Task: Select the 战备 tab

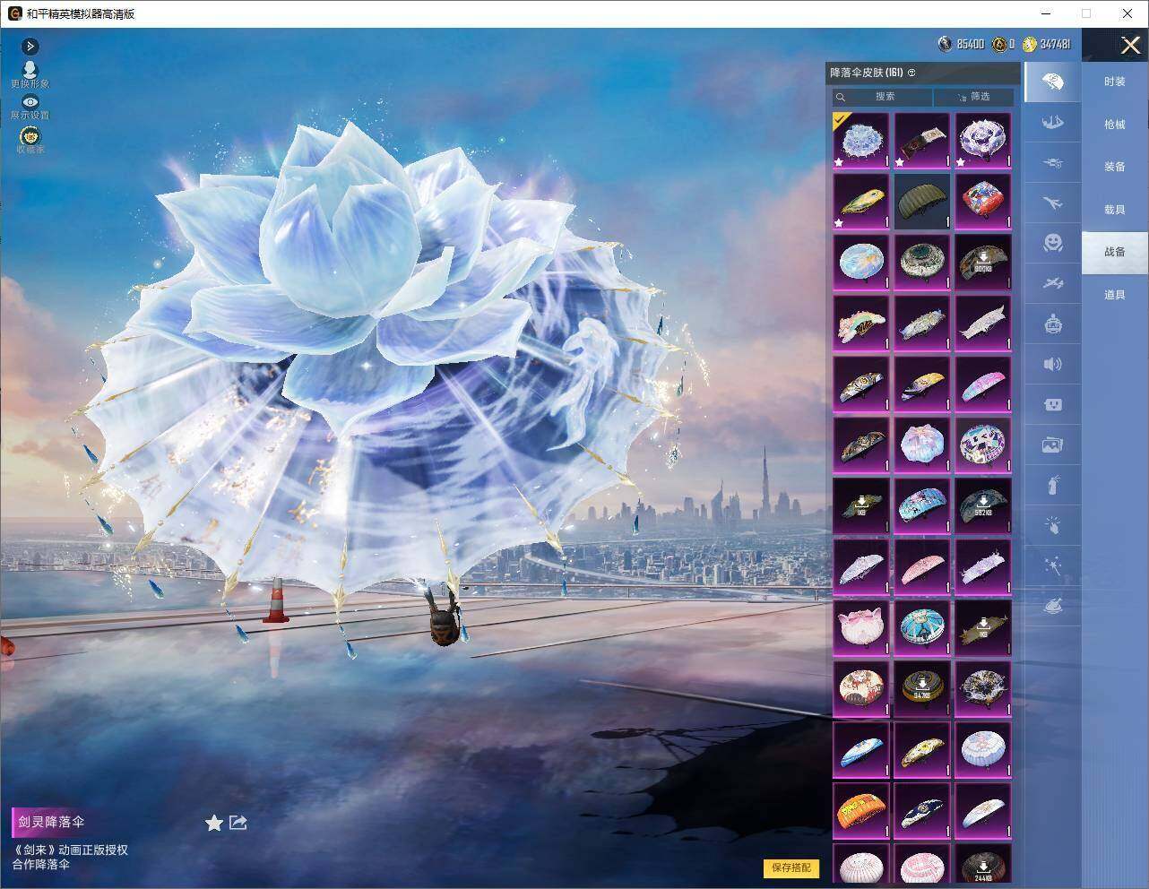Action: click(1115, 252)
